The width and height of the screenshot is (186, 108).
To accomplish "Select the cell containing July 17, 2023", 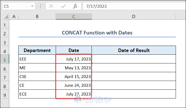I will point(74,59).
